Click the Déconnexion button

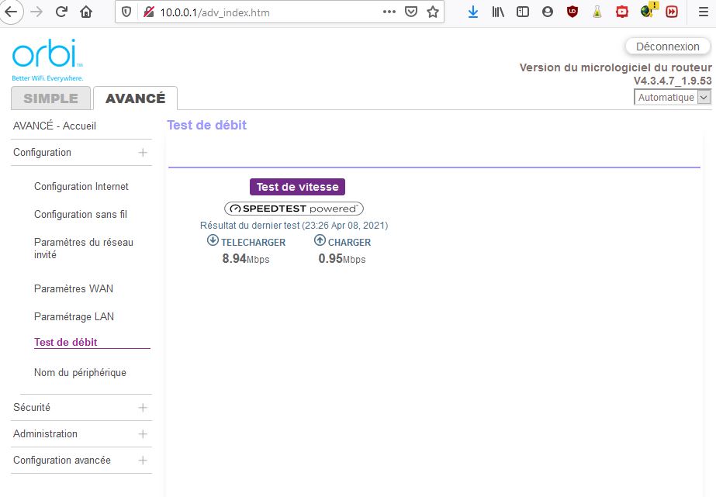667,47
